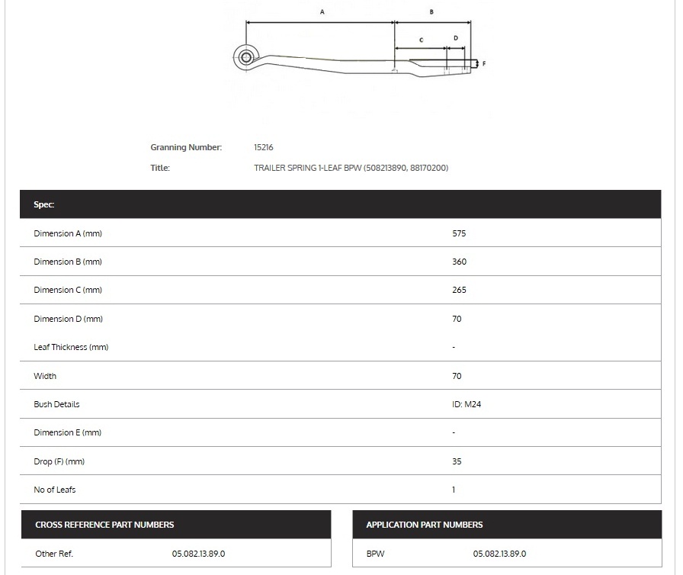Image resolution: width=683 pixels, height=575 pixels.
Task: Select the value 360 for Dimension B
Action: [x=459, y=262]
